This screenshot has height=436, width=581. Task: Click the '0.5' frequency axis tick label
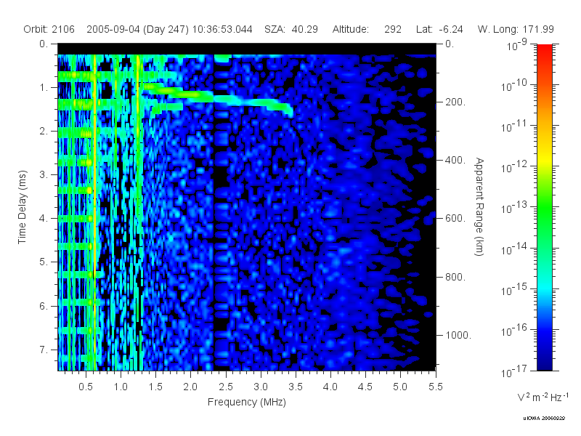click(x=86, y=387)
